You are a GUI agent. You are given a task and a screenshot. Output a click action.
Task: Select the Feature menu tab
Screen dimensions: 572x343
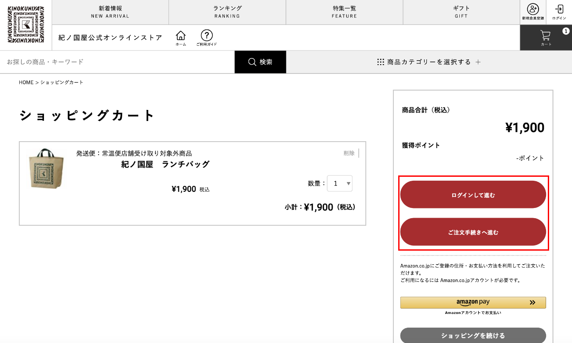[344, 12]
